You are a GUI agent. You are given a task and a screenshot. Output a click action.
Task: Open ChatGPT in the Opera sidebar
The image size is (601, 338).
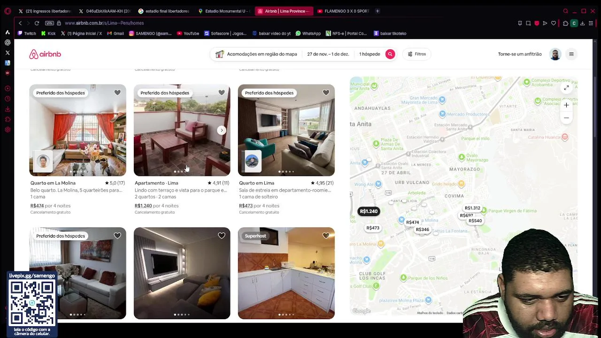tap(8, 42)
